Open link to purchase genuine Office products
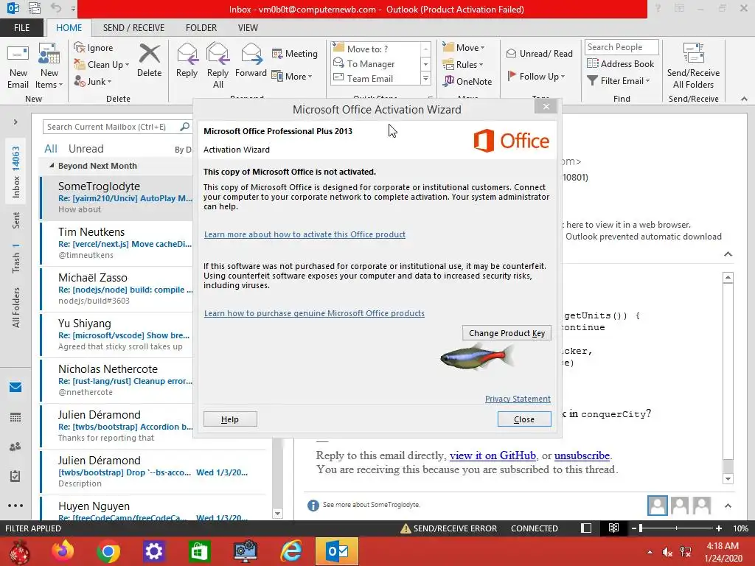Screen dimensions: 755x566 [x=314, y=313]
